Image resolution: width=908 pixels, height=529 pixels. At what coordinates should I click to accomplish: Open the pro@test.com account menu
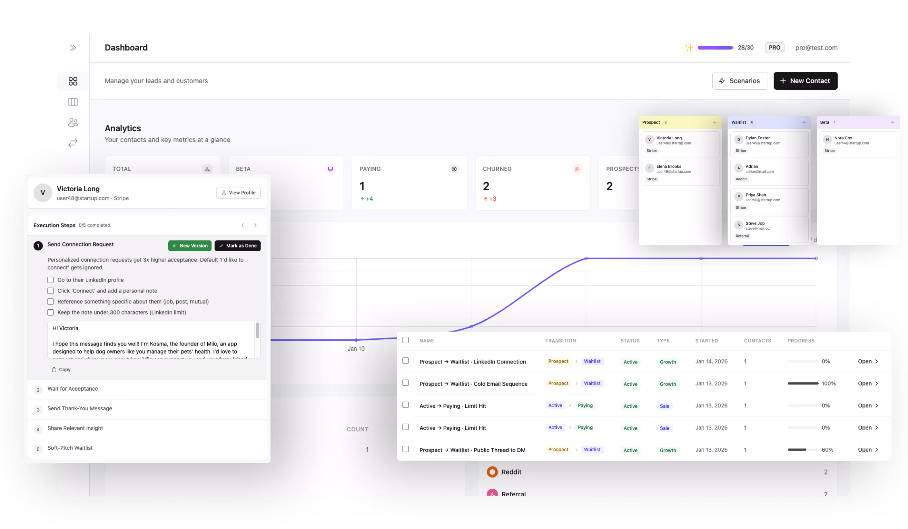tap(816, 47)
